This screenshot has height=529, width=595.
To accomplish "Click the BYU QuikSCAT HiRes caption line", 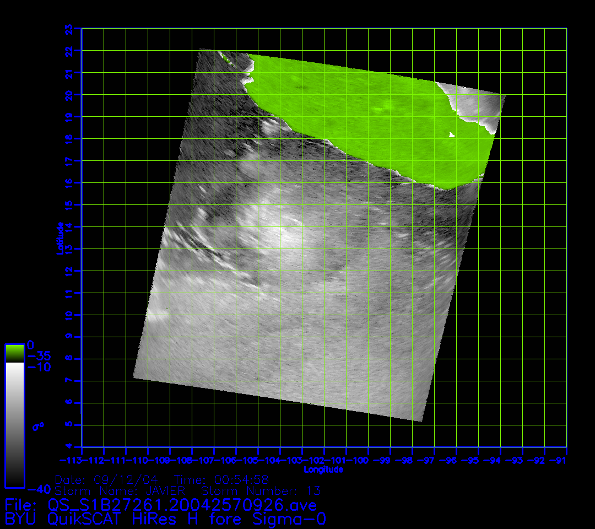I will (165, 519).
